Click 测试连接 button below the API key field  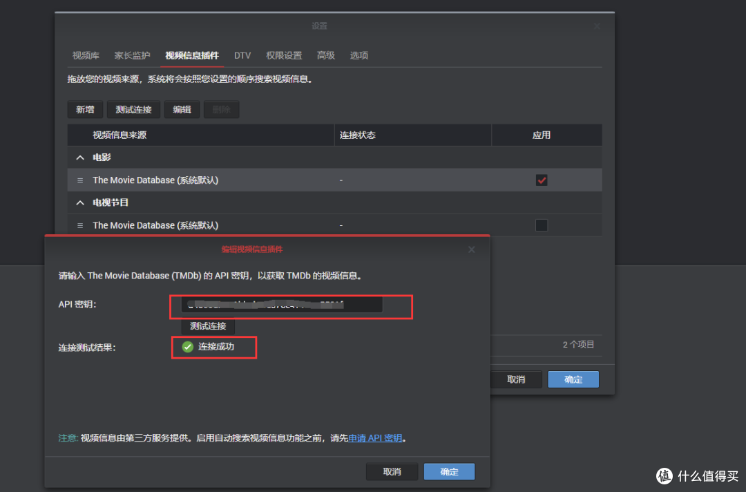(x=208, y=326)
